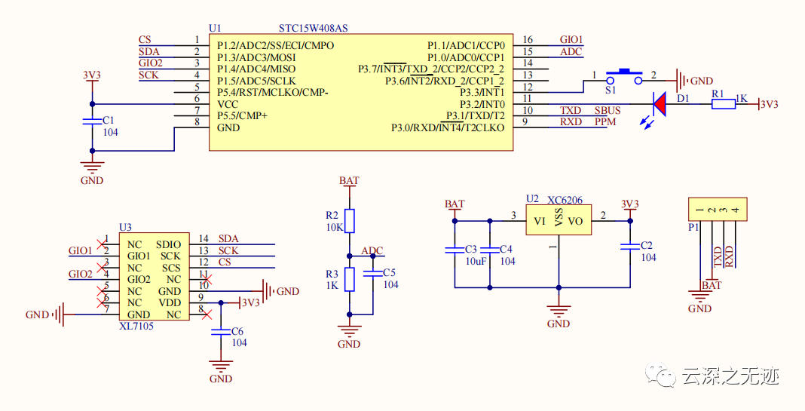Select TXD vertical label under connector P1
The height and width of the screenshot is (411, 805).
click(x=718, y=256)
